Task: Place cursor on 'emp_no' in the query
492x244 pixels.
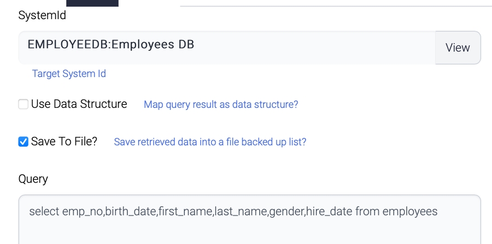Action: click(82, 211)
